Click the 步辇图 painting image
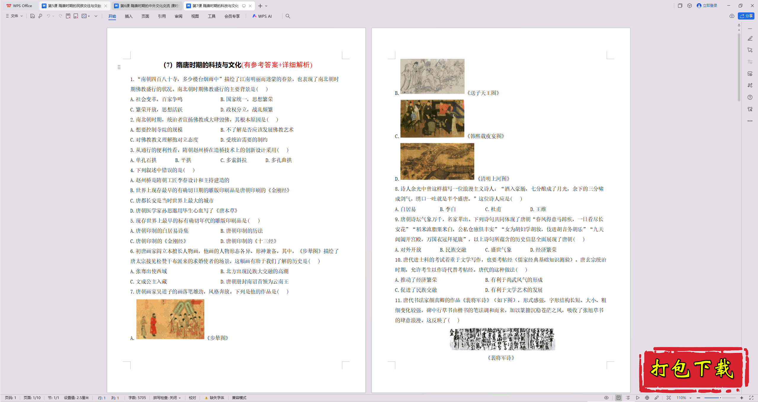Image resolution: width=758 pixels, height=402 pixels. (170, 319)
